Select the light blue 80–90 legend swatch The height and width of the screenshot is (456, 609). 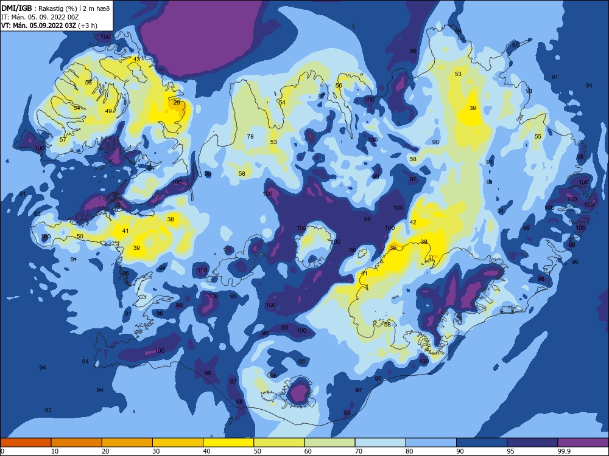431,443
